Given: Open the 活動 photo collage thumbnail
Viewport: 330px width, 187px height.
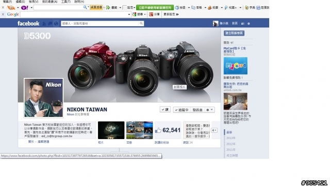Looking at the screenshot, I should 140,130.
